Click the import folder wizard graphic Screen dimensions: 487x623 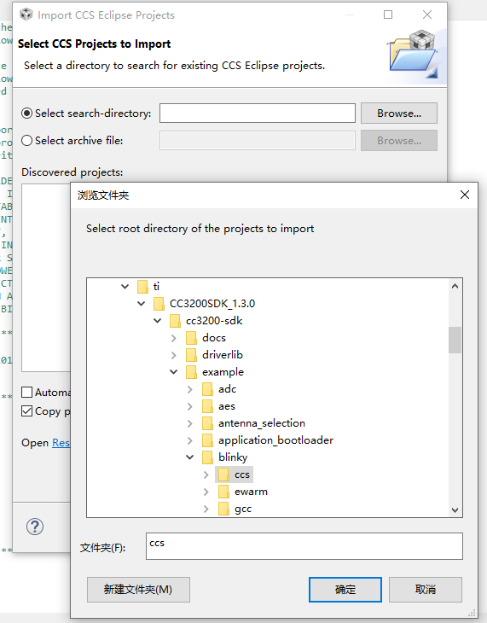click(413, 55)
